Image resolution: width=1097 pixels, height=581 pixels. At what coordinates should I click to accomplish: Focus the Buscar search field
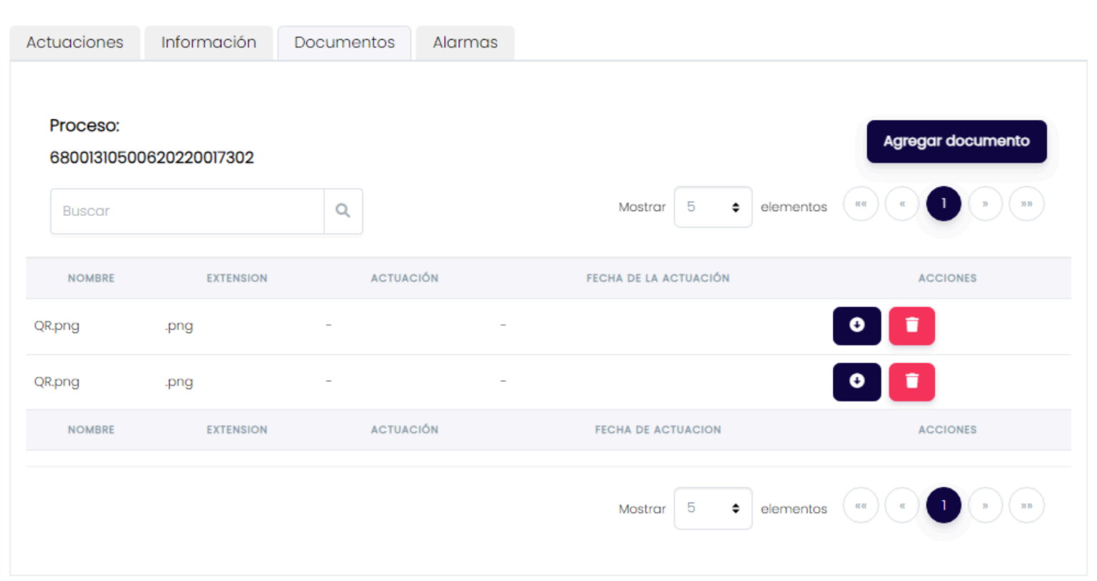[x=187, y=211]
